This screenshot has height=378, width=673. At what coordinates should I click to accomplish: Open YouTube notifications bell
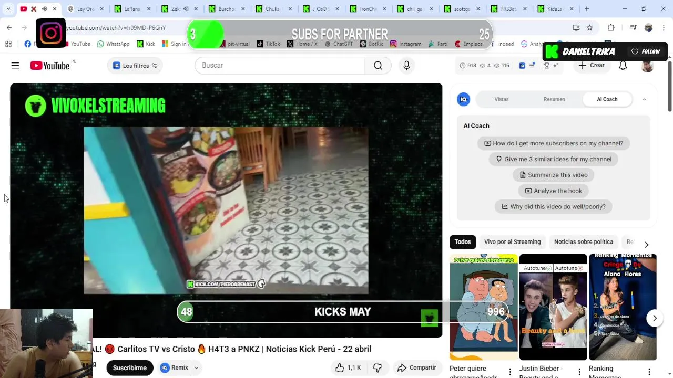(623, 66)
